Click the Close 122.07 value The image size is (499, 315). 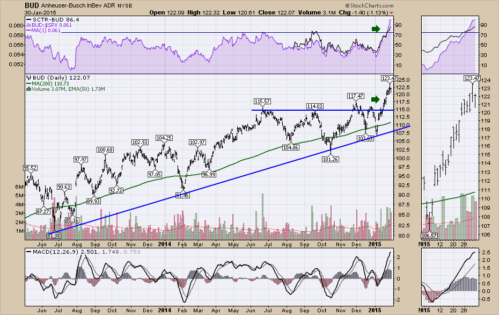(276, 13)
